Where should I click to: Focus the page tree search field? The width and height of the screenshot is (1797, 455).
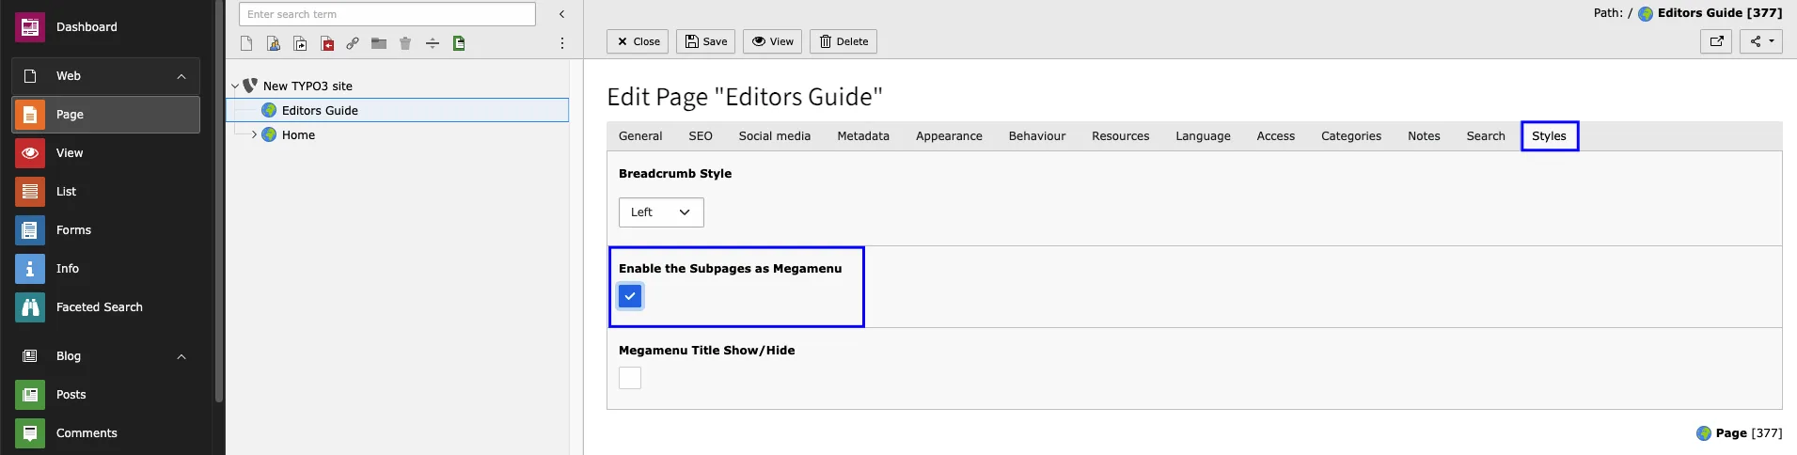pyautogui.click(x=387, y=14)
